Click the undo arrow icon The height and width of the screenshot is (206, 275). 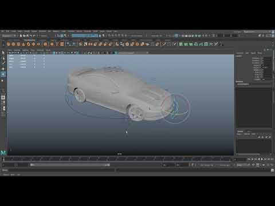coord(31,35)
